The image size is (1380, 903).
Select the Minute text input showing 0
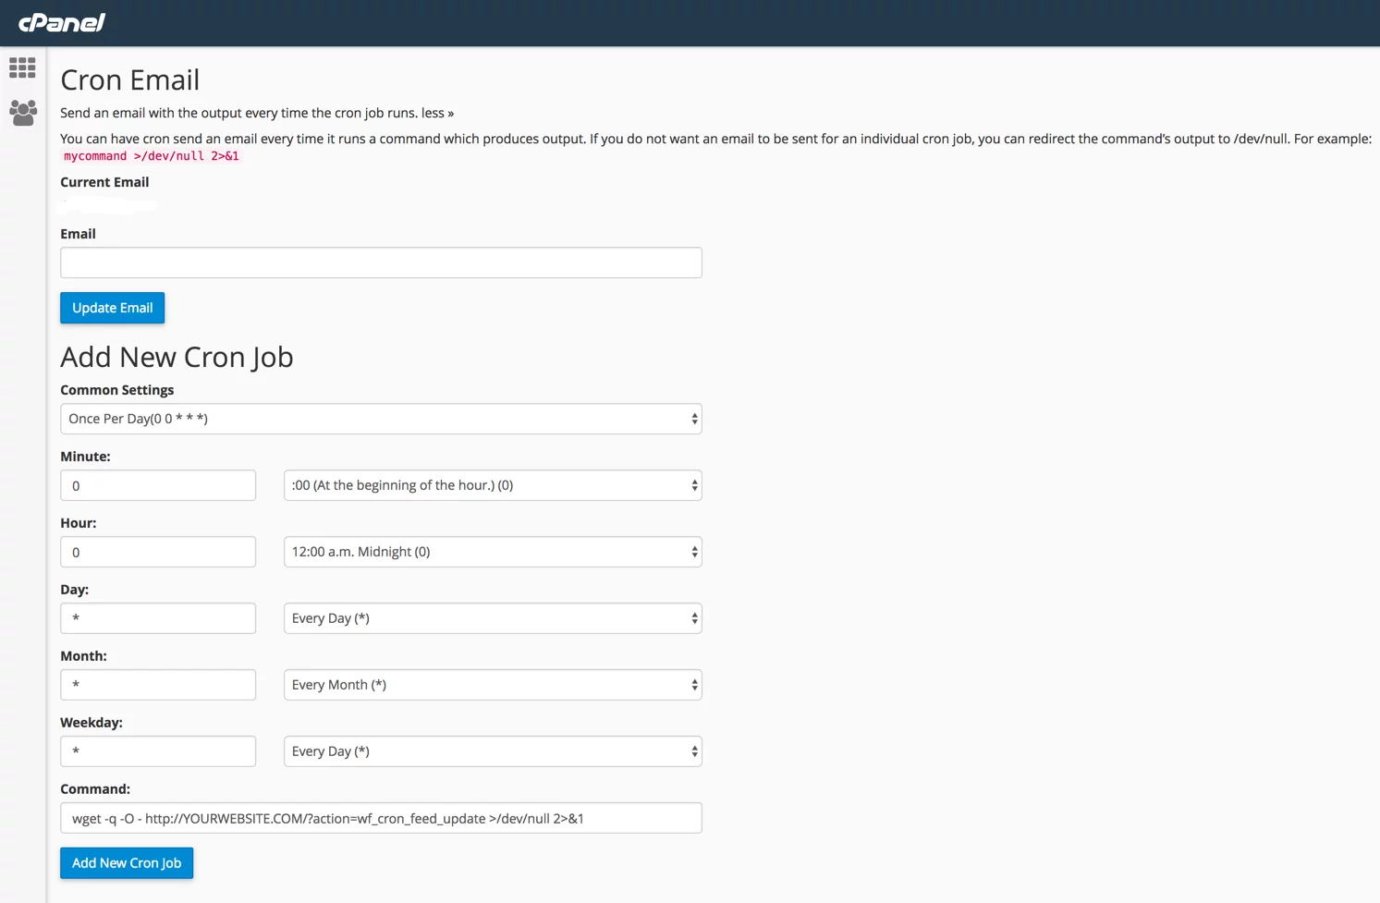[x=157, y=484]
